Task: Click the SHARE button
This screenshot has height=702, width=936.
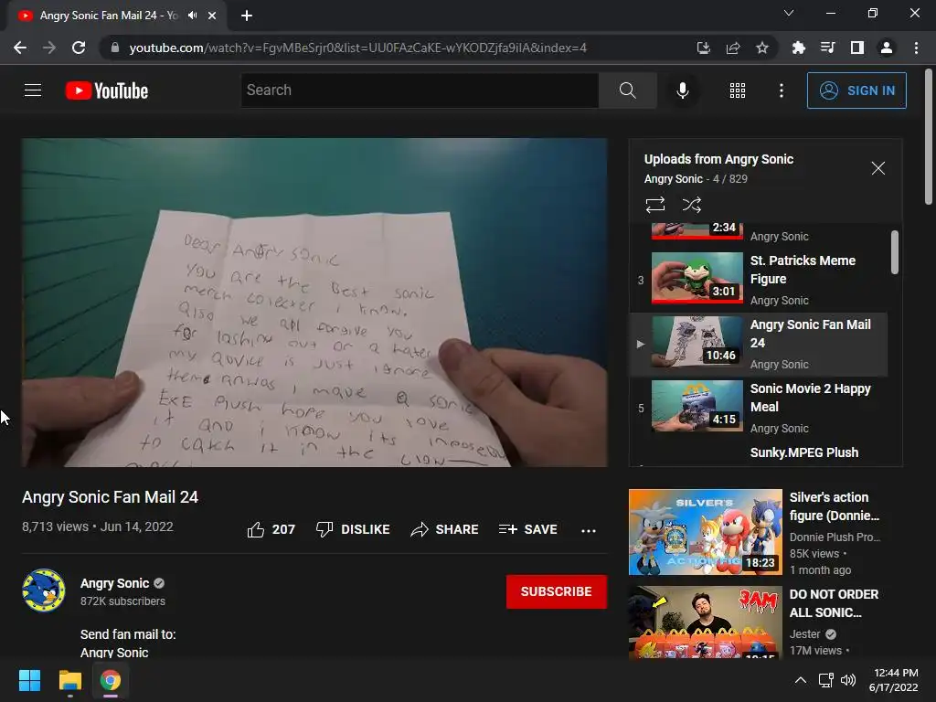Action: click(x=445, y=529)
